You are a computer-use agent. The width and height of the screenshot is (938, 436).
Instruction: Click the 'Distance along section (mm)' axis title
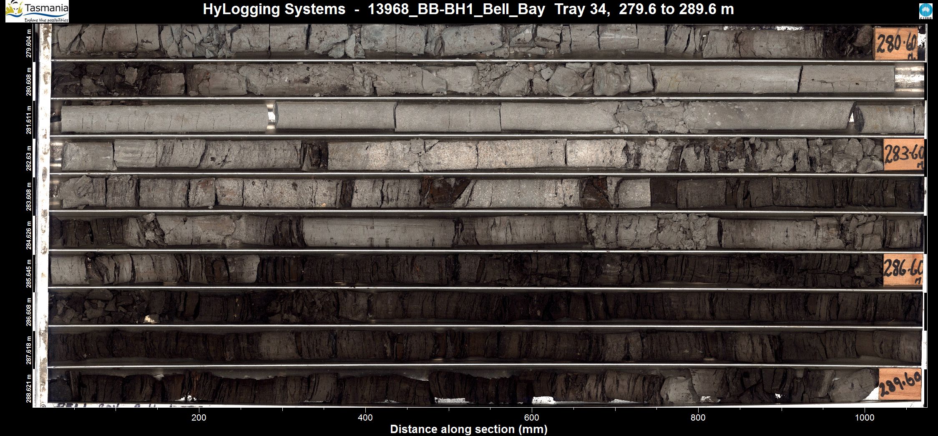click(468, 429)
